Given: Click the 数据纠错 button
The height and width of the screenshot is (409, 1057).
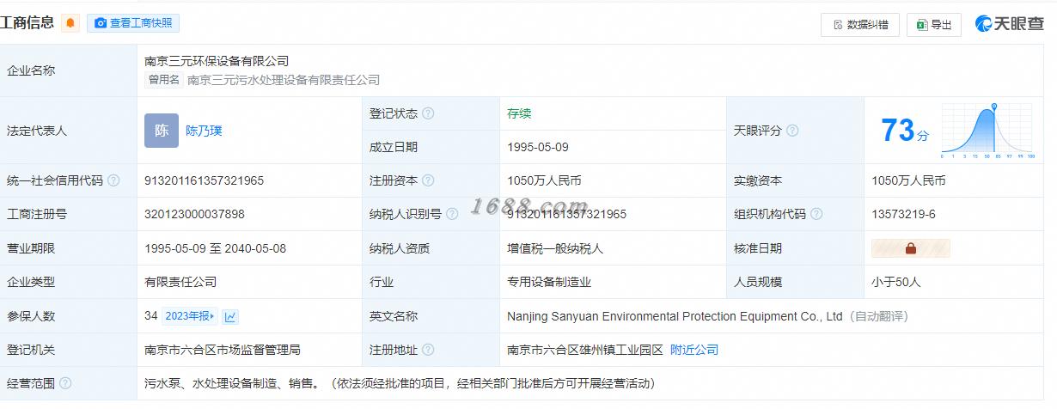Looking at the screenshot, I should point(860,25).
